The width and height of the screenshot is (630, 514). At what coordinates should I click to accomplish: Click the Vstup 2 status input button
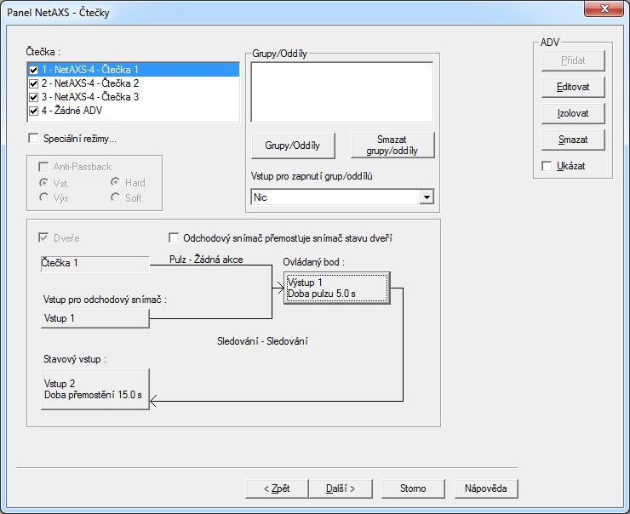tap(95, 389)
